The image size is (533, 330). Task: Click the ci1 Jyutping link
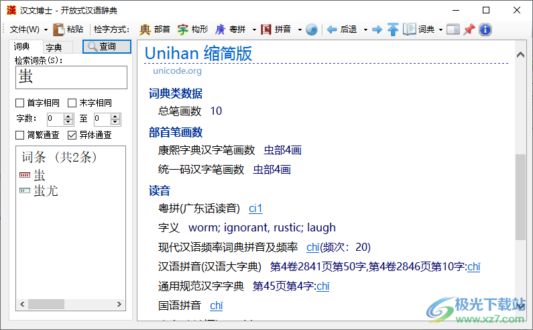[255, 208]
